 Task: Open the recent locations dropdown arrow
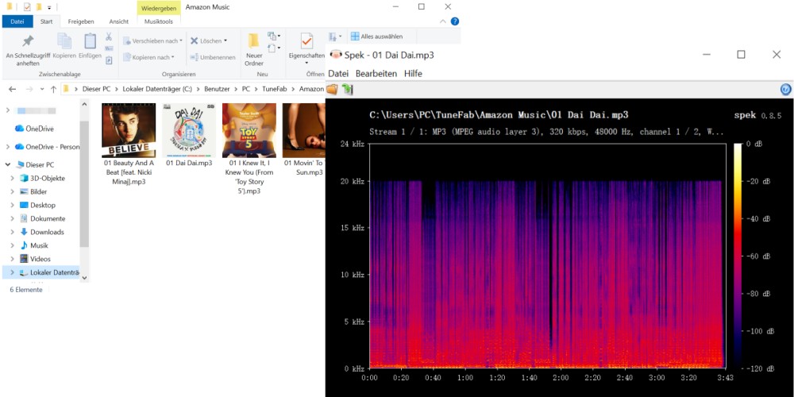pyautogui.click(x=42, y=89)
